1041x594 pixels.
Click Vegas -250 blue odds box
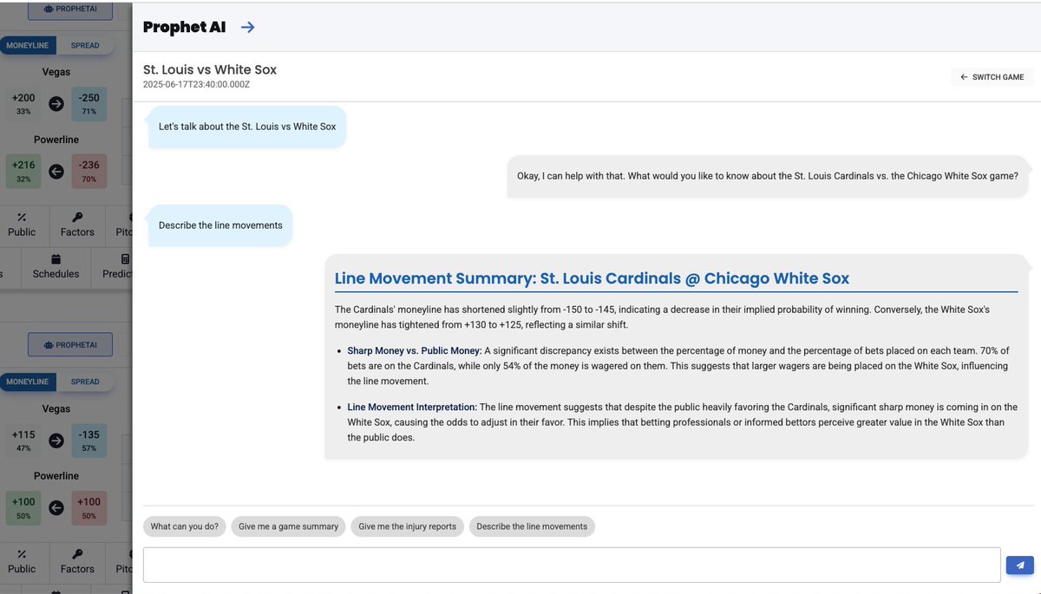point(89,104)
